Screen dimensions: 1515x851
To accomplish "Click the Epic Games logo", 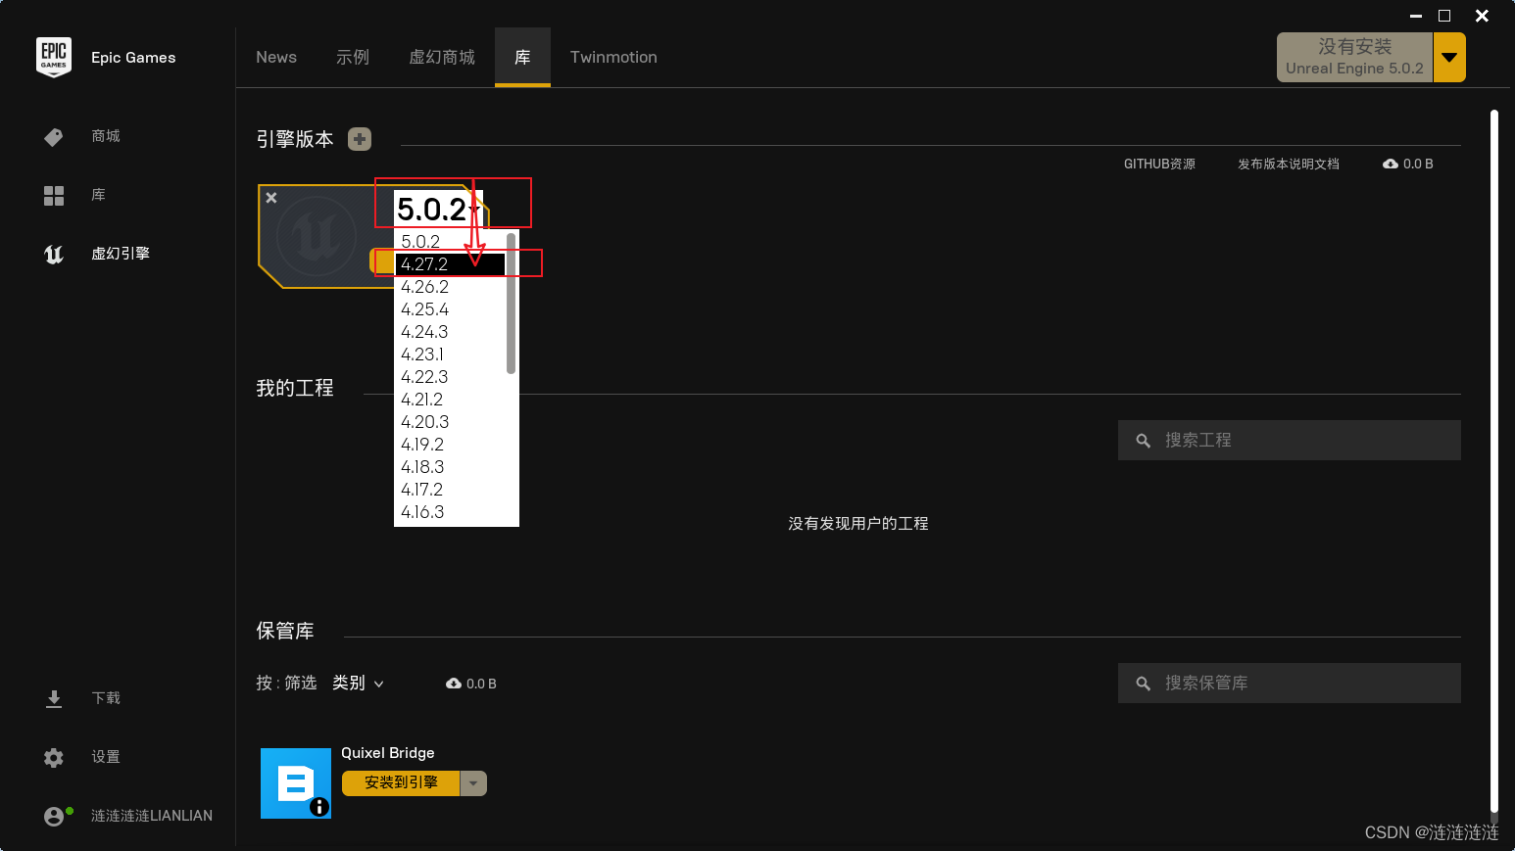I will (x=54, y=57).
